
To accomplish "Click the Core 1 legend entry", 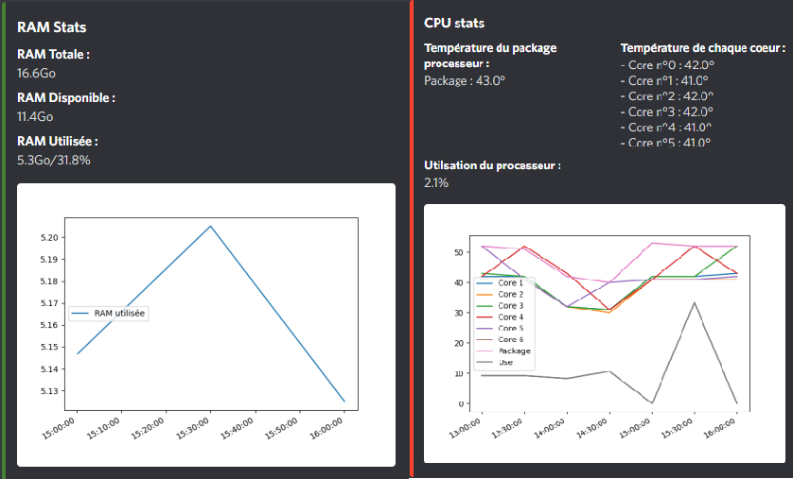I will pos(511,283).
